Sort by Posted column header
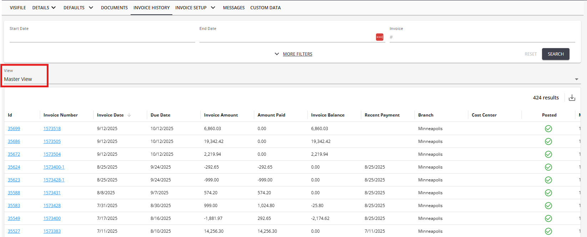Image resolution: width=587 pixels, height=237 pixels. click(549, 115)
